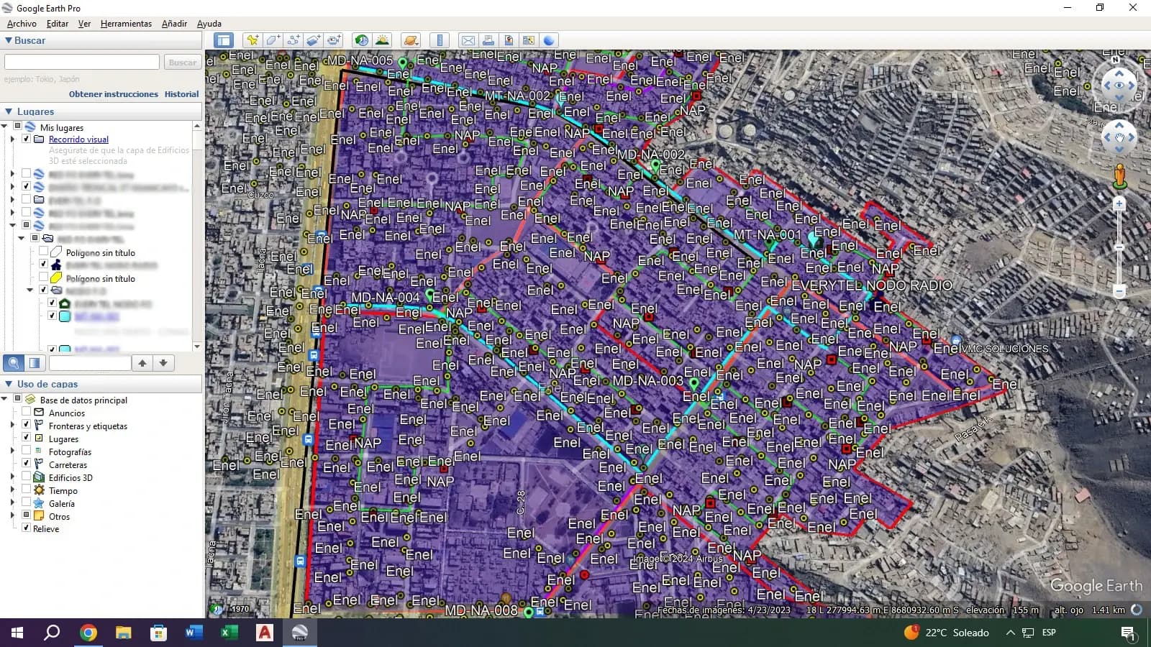
Task: Enable the Fotografías layer checkbox
Action: click(x=27, y=451)
